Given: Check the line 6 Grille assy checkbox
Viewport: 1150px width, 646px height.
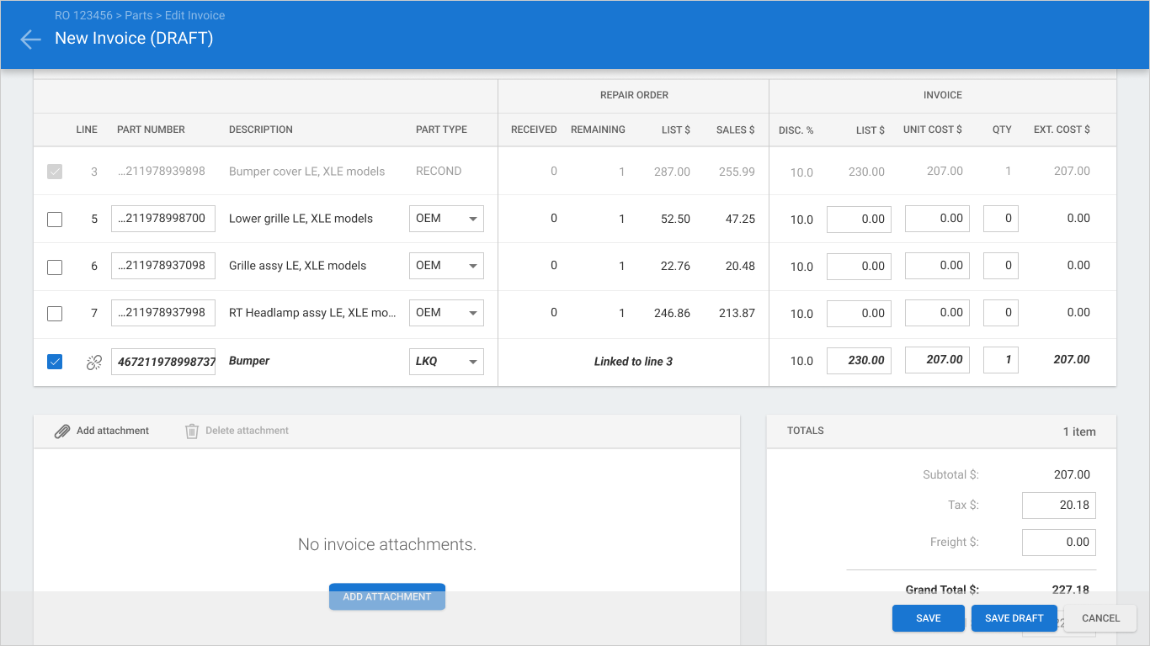Looking at the screenshot, I should click(x=55, y=267).
